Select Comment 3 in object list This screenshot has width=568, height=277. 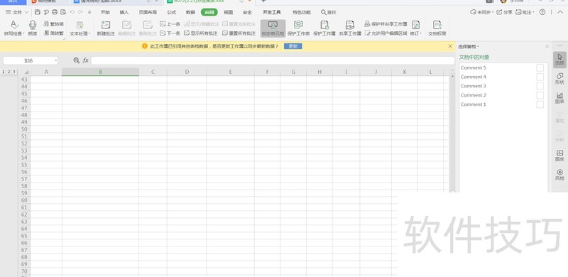(x=473, y=86)
